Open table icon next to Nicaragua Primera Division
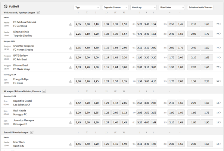The image size is (224, 151). coord(44,91)
